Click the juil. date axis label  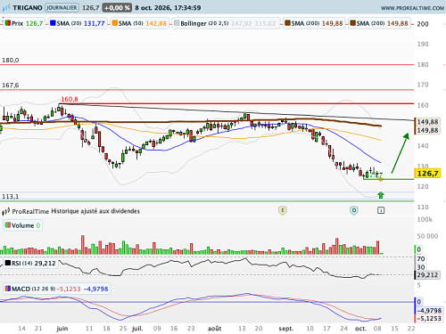pyautogui.click(x=137, y=329)
